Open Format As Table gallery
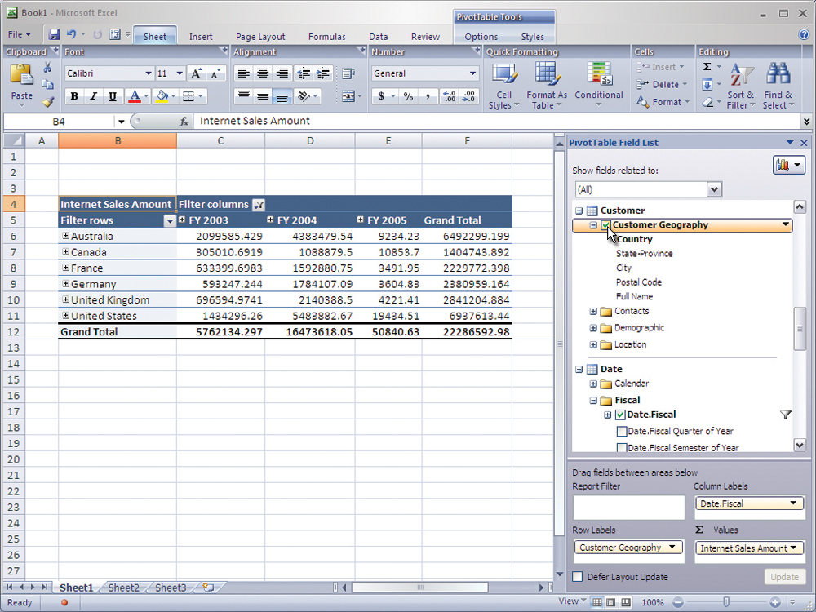Image resolution: width=816 pixels, height=612 pixels. coord(547,85)
